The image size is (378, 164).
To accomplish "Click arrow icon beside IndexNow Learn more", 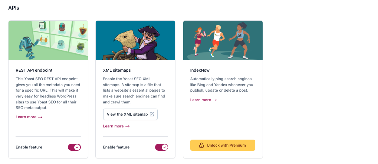I will [x=215, y=100].
